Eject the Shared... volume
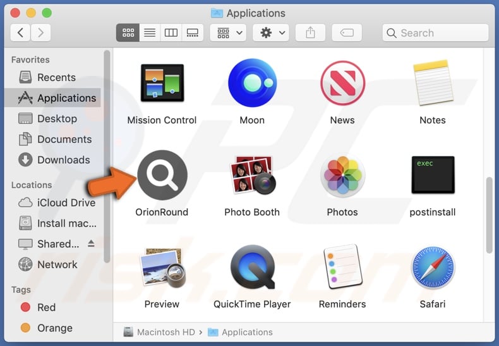 (x=91, y=244)
